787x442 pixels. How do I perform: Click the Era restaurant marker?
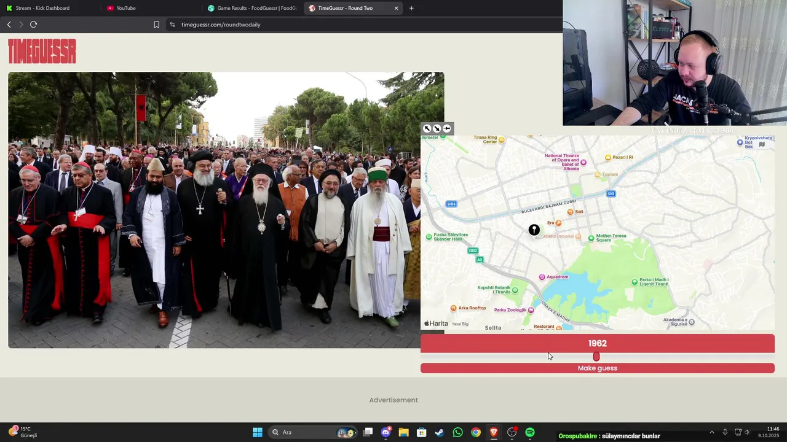pyautogui.click(x=558, y=223)
